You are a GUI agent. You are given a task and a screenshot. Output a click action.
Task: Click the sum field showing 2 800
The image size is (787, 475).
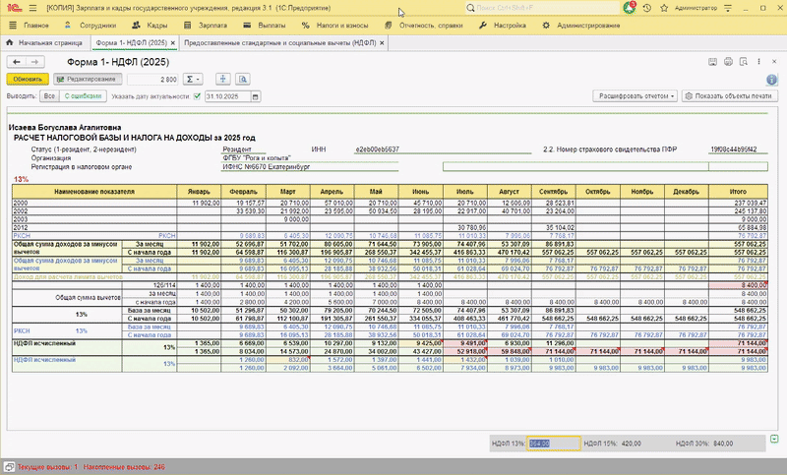[x=152, y=80]
